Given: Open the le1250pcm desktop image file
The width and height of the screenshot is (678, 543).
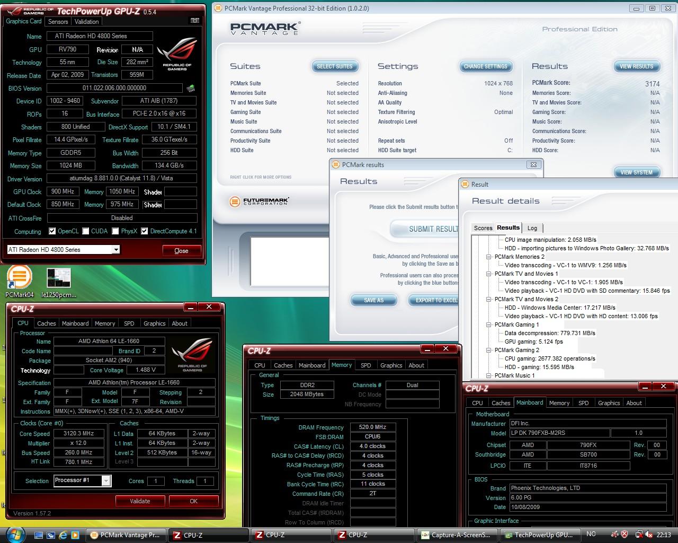Looking at the screenshot, I should [x=59, y=282].
